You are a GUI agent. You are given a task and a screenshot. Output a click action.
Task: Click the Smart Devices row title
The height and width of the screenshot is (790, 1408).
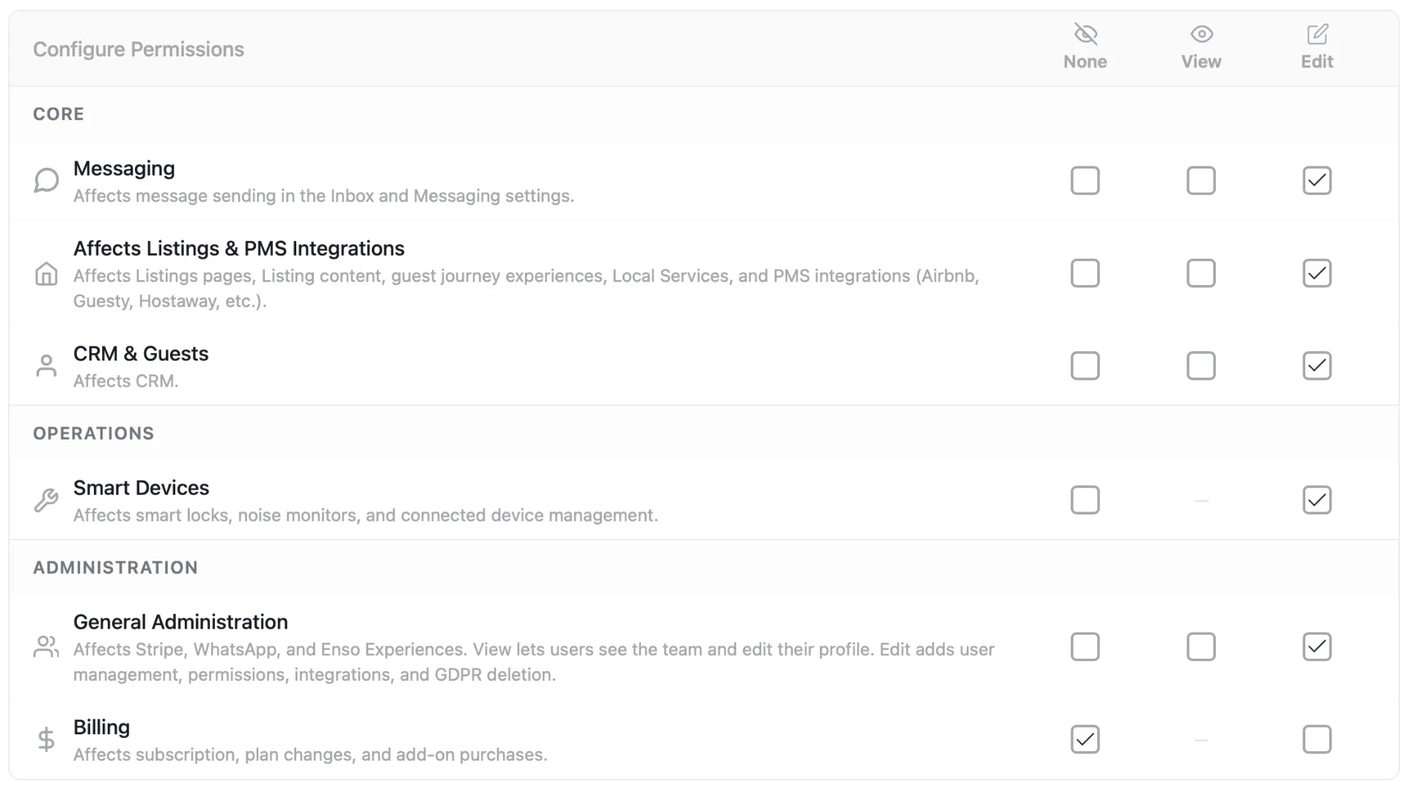(141, 488)
